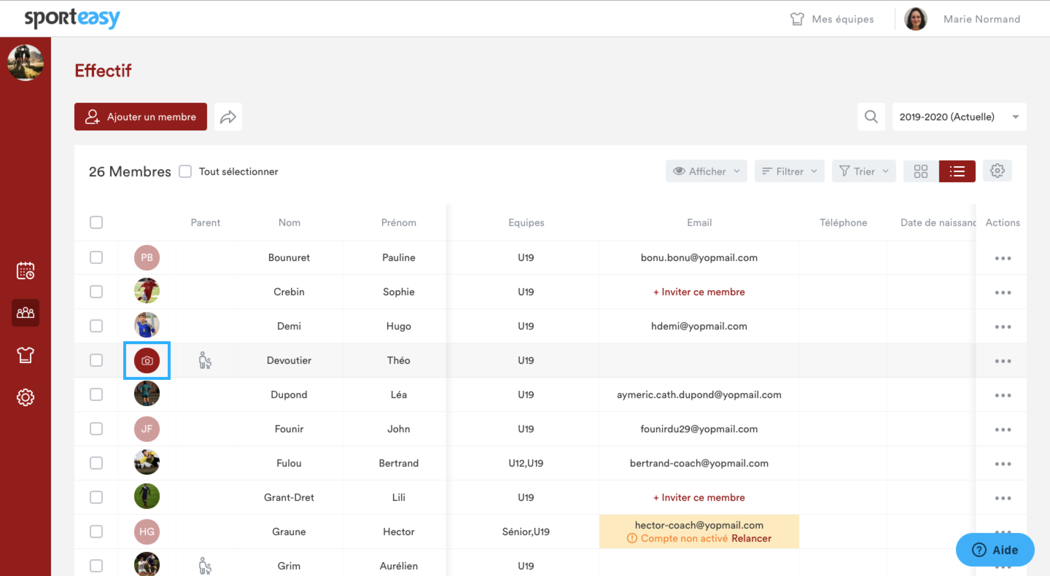Click the parent icon for Devoutier
The height and width of the screenshot is (576, 1050).
(205, 360)
